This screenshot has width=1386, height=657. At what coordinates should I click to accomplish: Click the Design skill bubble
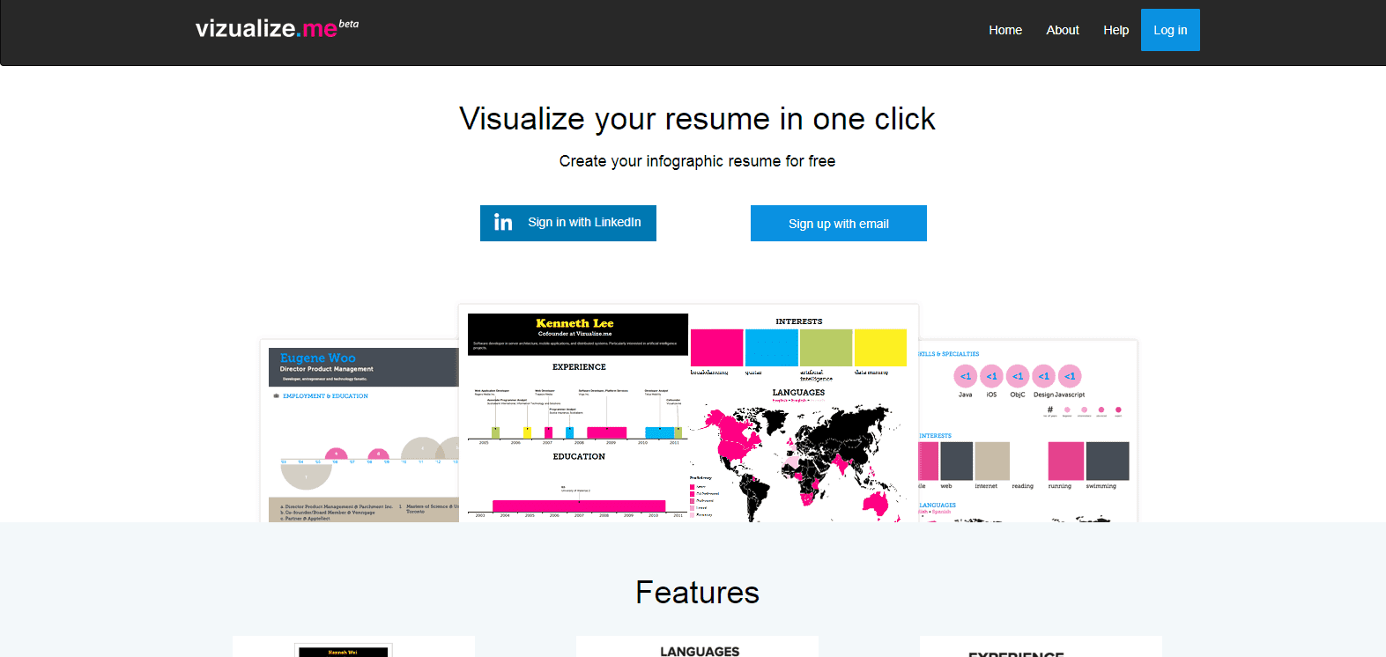1043,376
